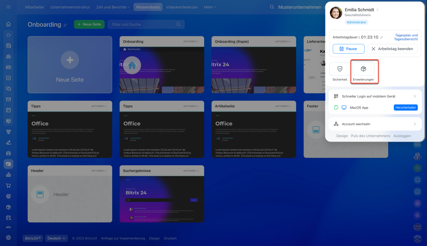Open the Videokonferenzen menu item
427x246 pixels.
(x=182, y=7)
